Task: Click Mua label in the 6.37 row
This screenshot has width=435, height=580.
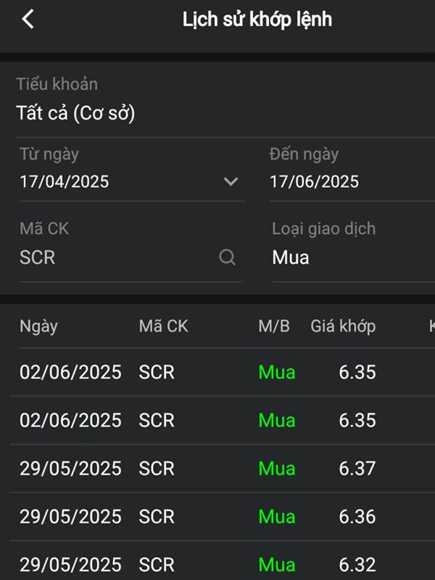Action: point(277,468)
